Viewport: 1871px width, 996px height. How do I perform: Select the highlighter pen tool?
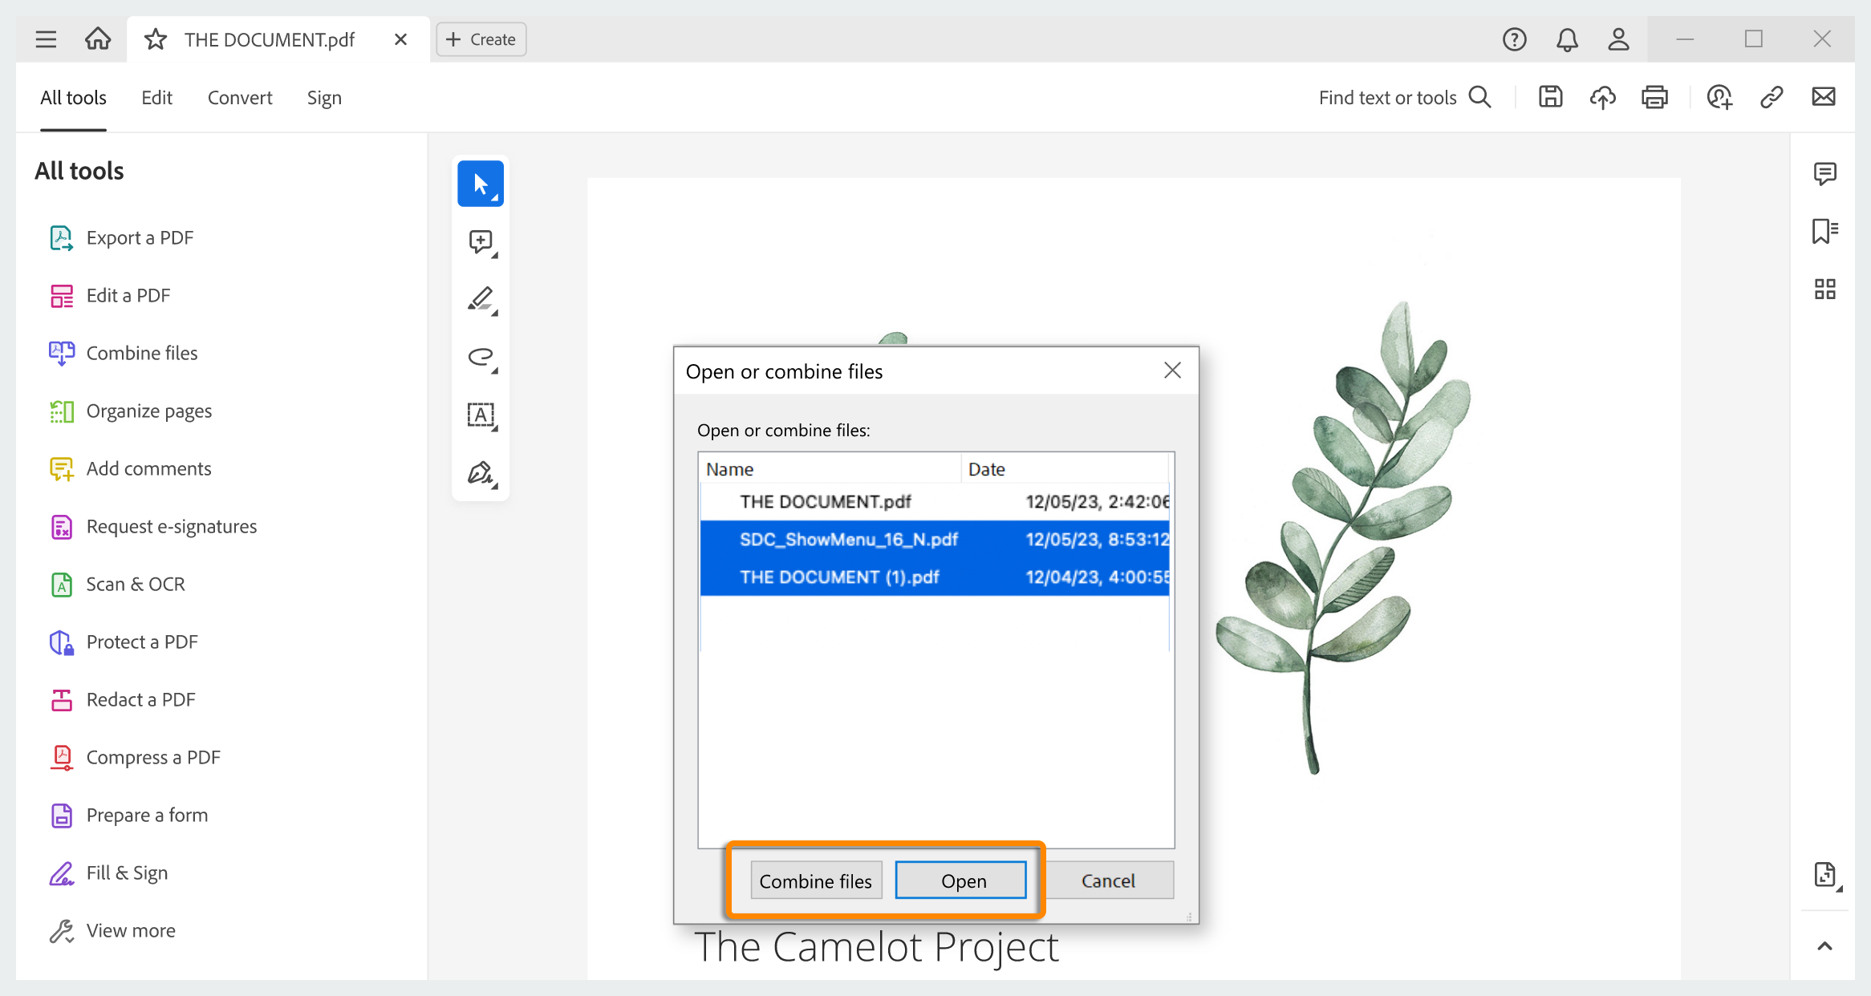tap(481, 300)
